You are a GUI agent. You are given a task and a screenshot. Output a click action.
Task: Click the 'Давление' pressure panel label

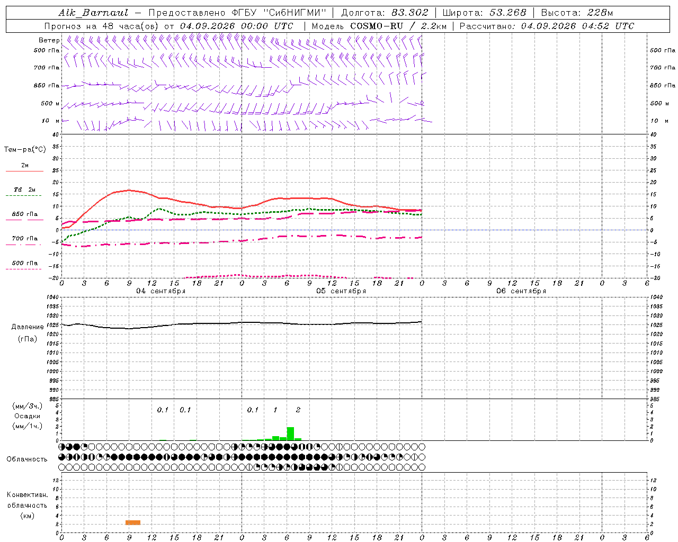pos(28,327)
